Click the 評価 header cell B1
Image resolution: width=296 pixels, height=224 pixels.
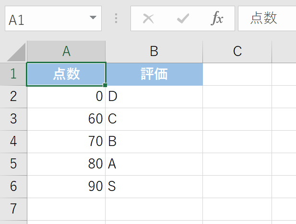[x=154, y=74]
